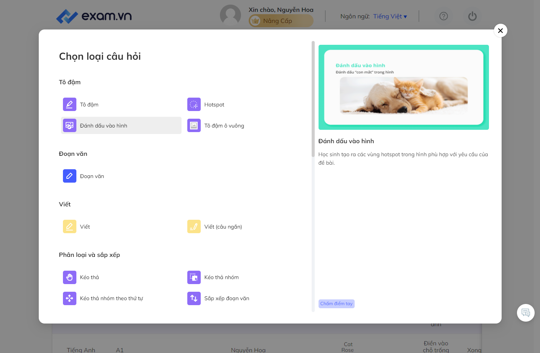
Task: Click the 'Chọn loại câu hỏi' heading
Action: (100, 56)
